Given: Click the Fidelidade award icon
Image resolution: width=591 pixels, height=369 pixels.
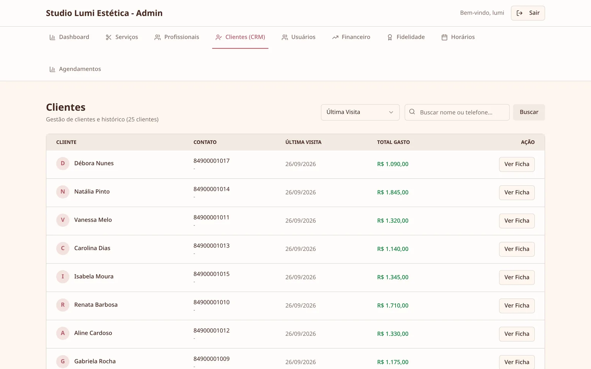Looking at the screenshot, I should click(390, 37).
